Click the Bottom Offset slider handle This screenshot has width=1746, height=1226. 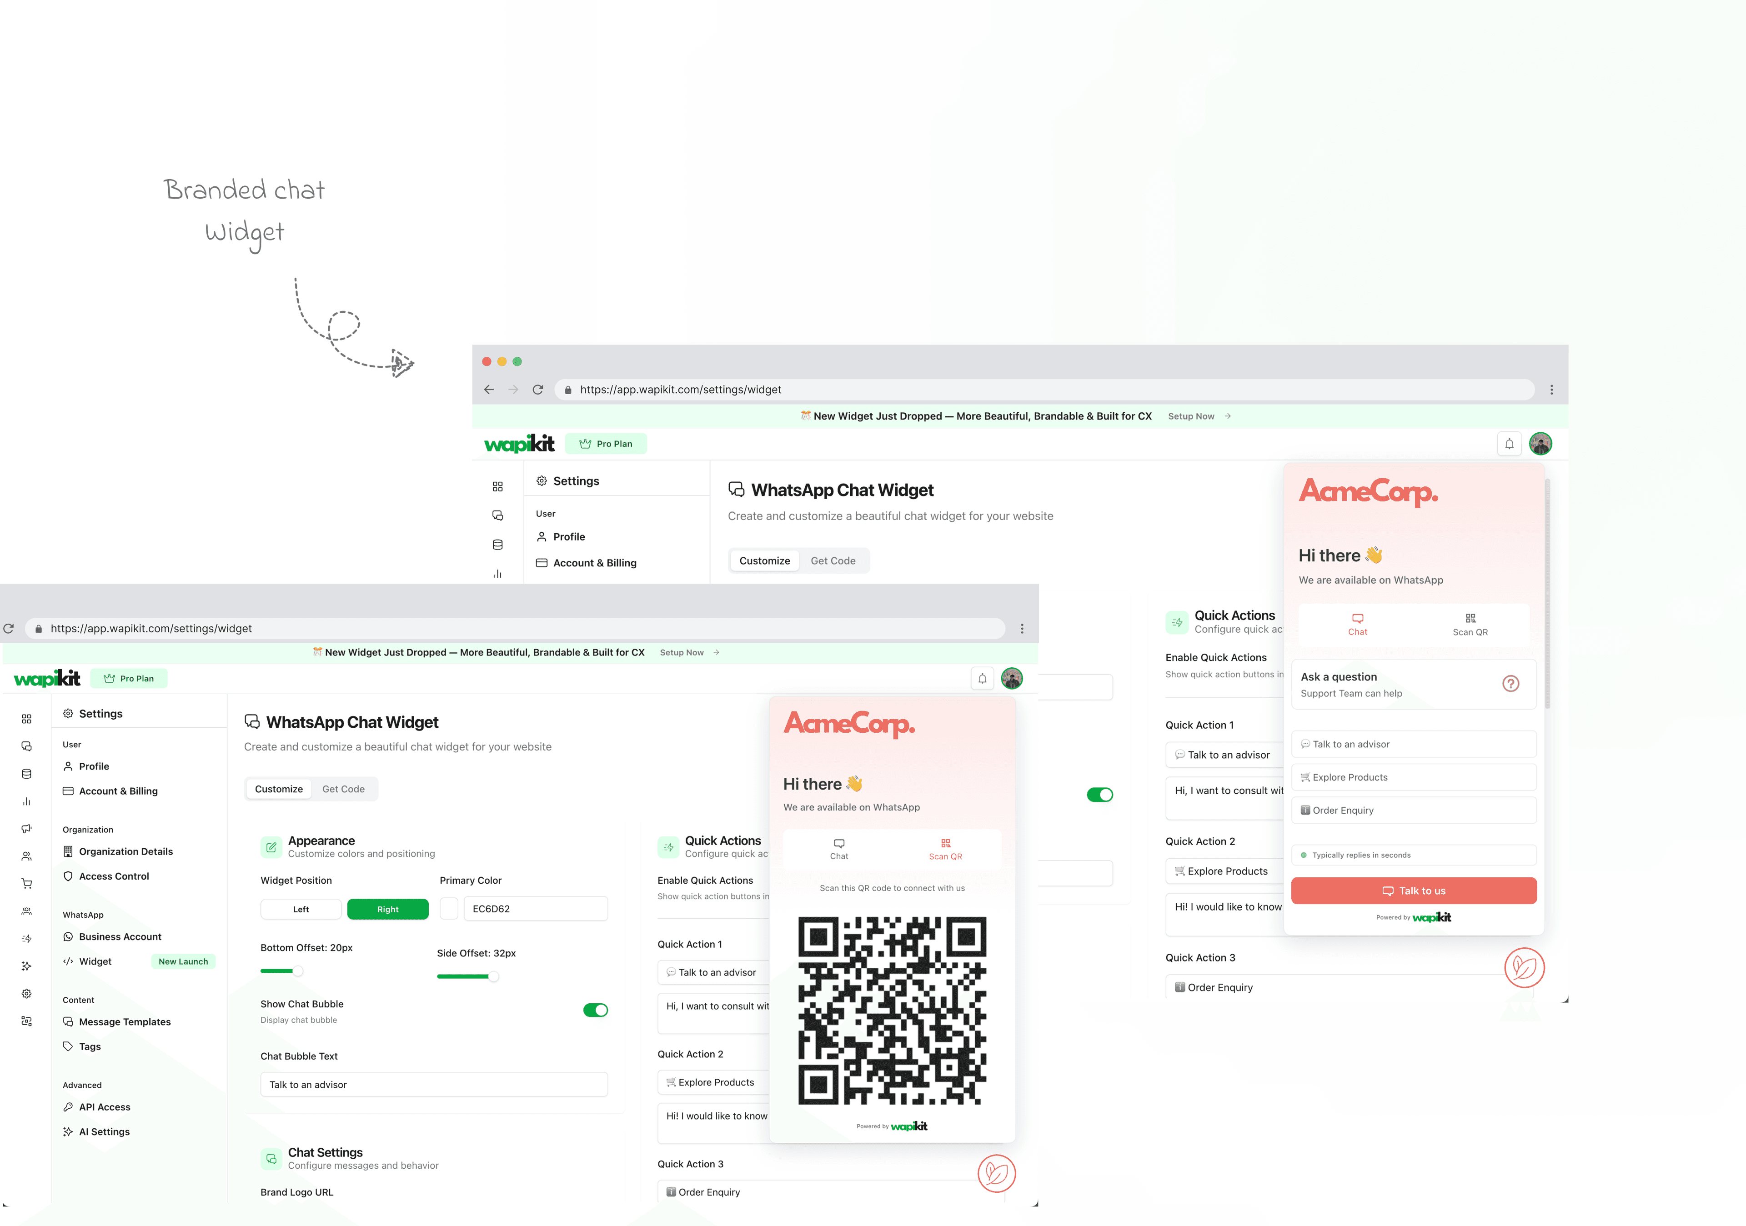click(x=298, y=971)
